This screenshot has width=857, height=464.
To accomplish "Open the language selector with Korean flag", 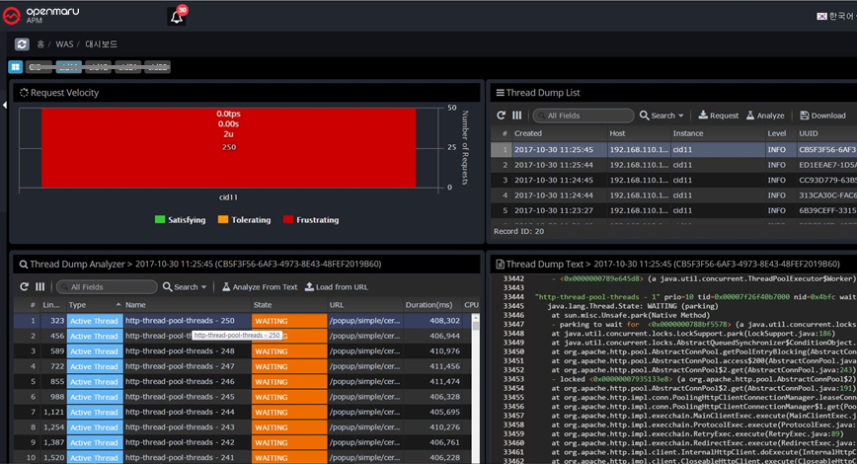I will (834, 16).
